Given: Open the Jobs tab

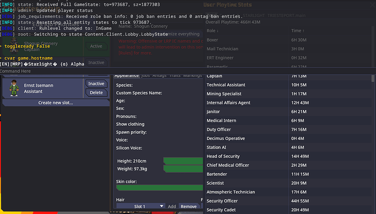Looking at the screenshot, I should click(x=145, y=76).
